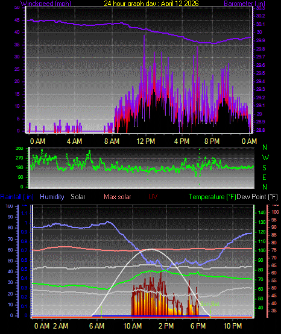Click the '6 AM' label on lower graph

coord(96,326)
